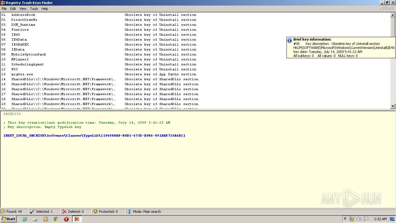Click the App Paths section description for migwiz.exe

pyautogui.click(x=161, y=74)
